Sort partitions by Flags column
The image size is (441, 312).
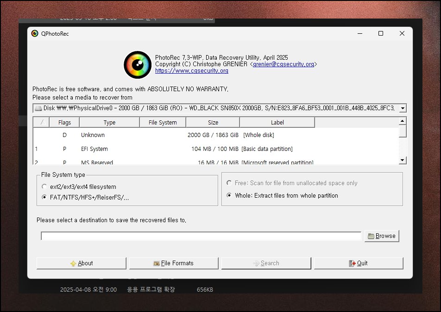tap(64, 123)
